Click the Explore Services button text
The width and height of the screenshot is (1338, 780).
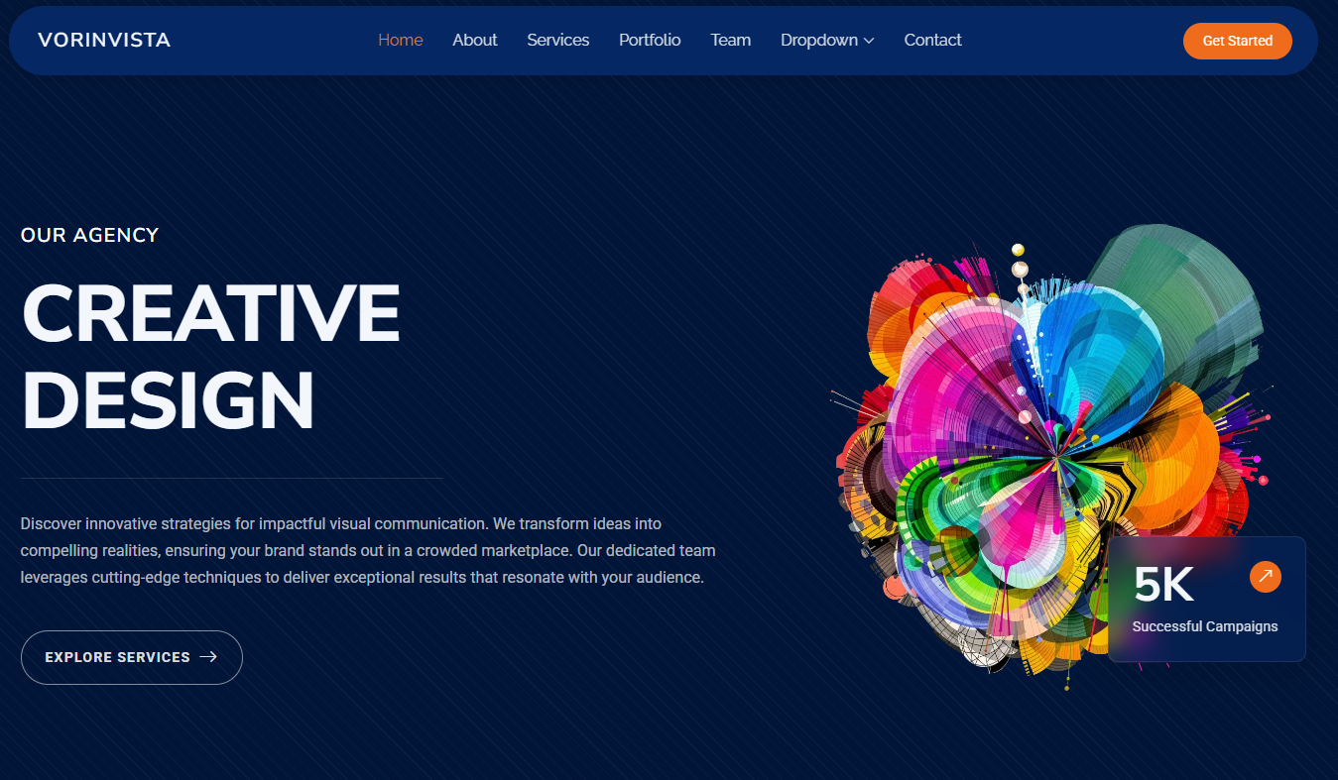pyautogui.click(x=117, y=657)
